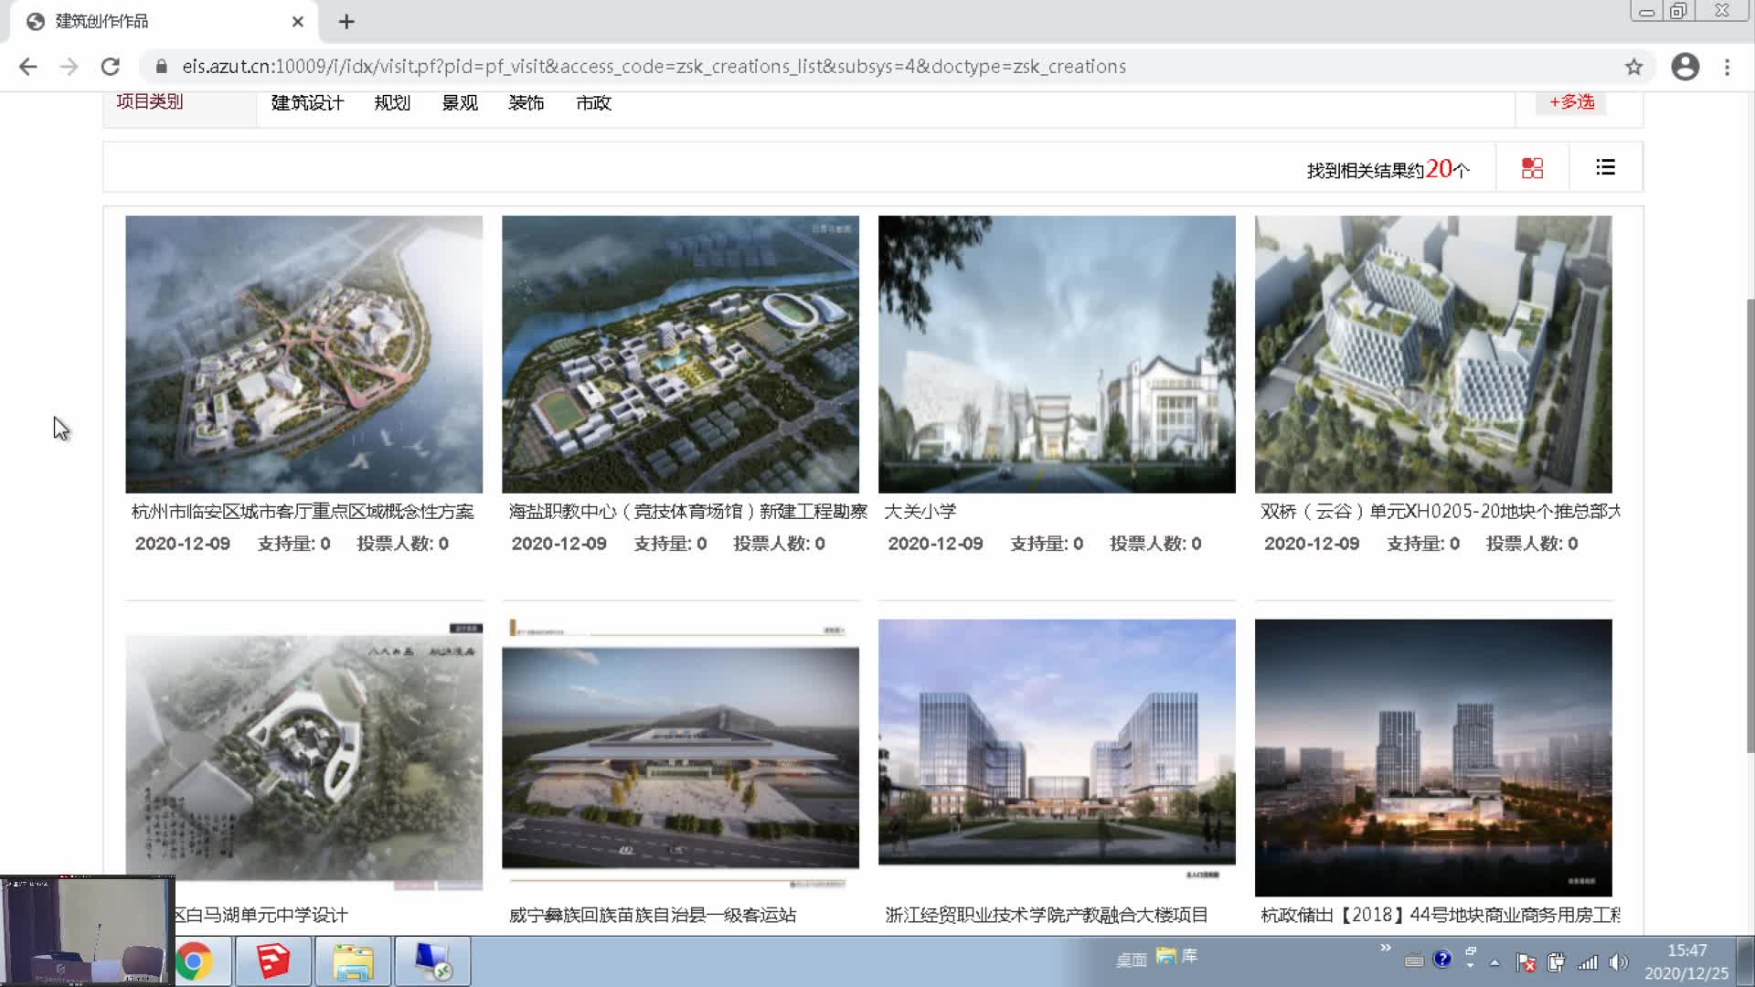Image resolution: width=1755 pixels, height=987 pixels.
Task: View site security lock info
Action: click(x=162, y=67)
